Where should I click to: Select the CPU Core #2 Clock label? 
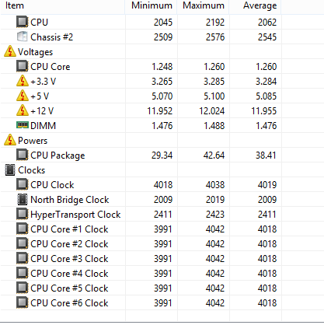(x=69, y=243)
